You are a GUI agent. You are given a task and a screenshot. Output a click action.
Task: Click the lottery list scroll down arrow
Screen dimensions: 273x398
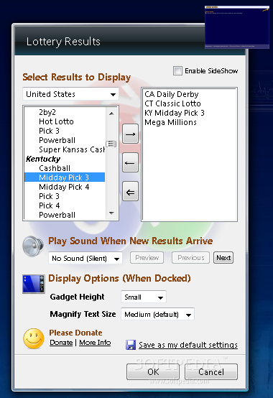click(111, 213)
